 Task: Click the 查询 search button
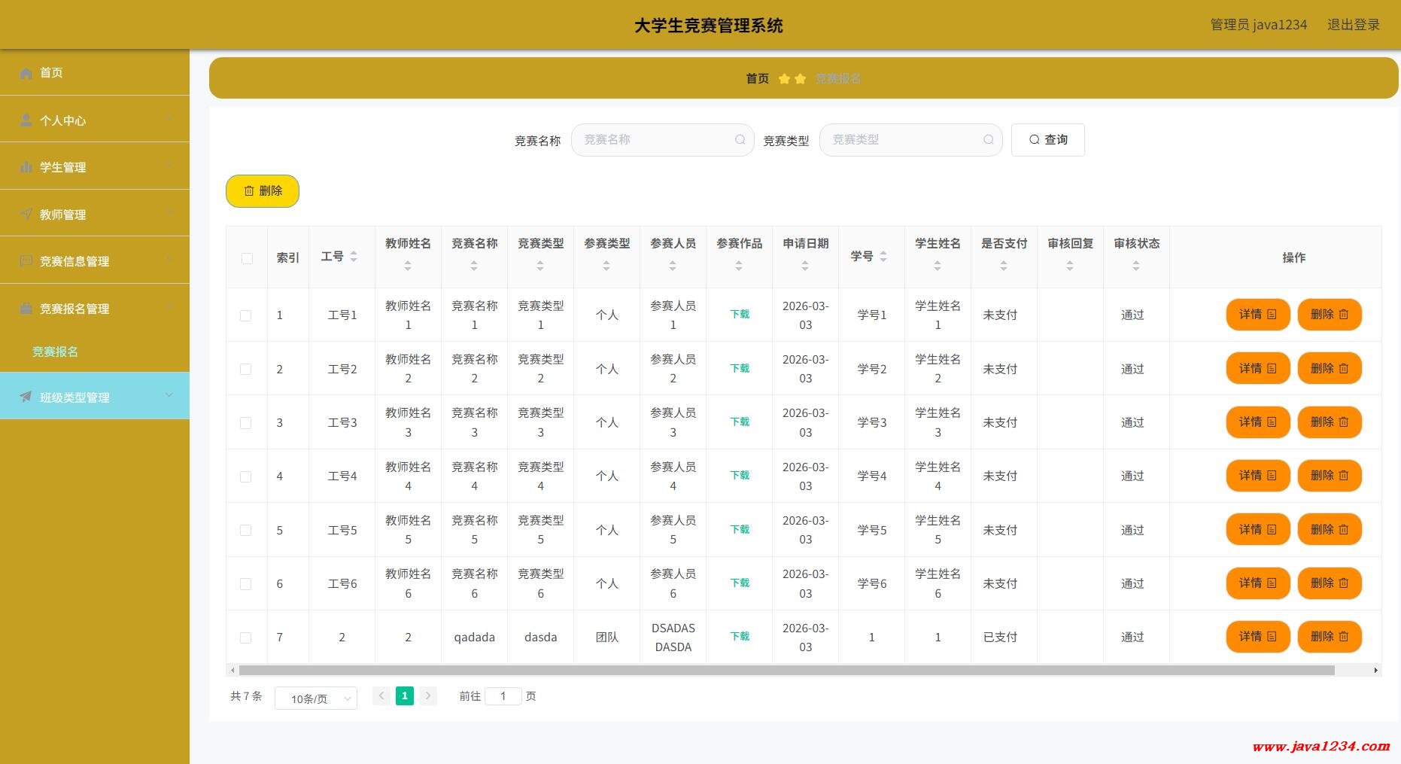[x=1047, y=140]
